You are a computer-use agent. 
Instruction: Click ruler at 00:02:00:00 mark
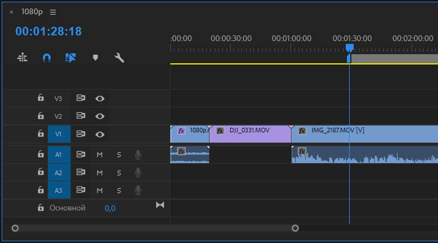pyautogui.click(x=412, y=38)
